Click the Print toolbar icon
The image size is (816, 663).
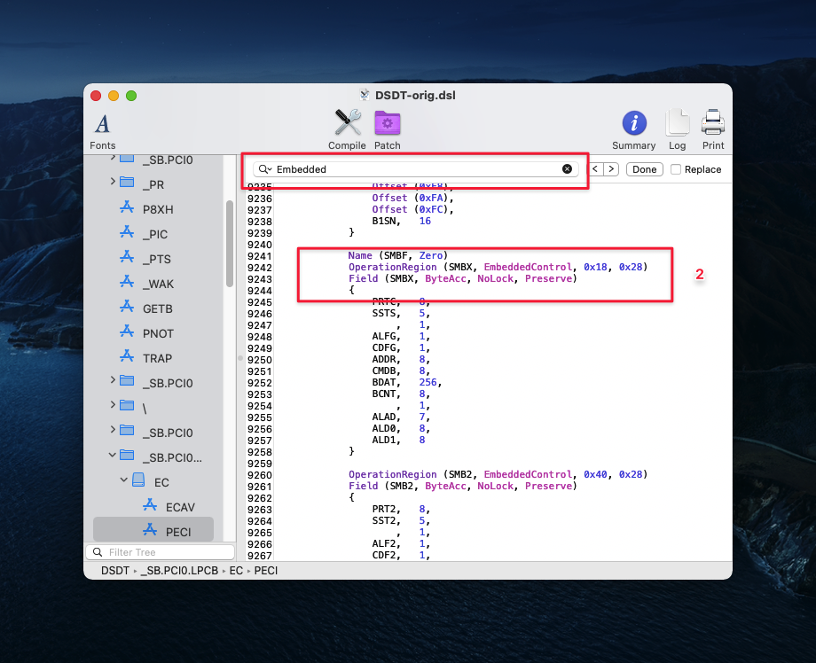click(713, 124)
